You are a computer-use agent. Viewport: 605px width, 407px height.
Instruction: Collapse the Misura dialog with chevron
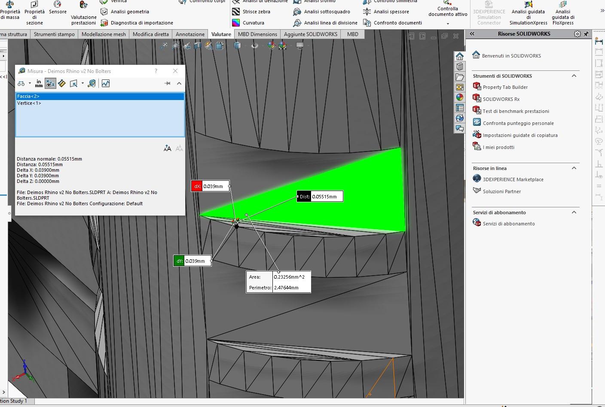coord(179,83)
